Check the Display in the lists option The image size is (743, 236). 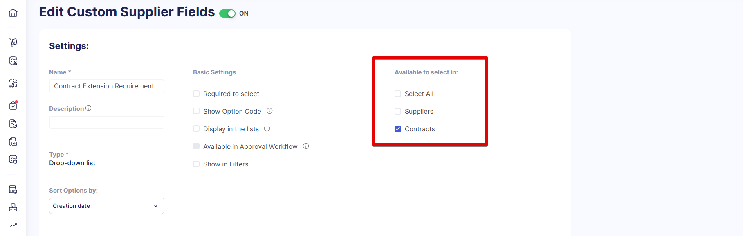[196, 129]
